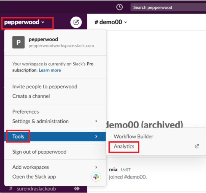The width and height of the screenshot is (206, 193).
Task: Select the Tools menu item
Action: tap(18, 136)
